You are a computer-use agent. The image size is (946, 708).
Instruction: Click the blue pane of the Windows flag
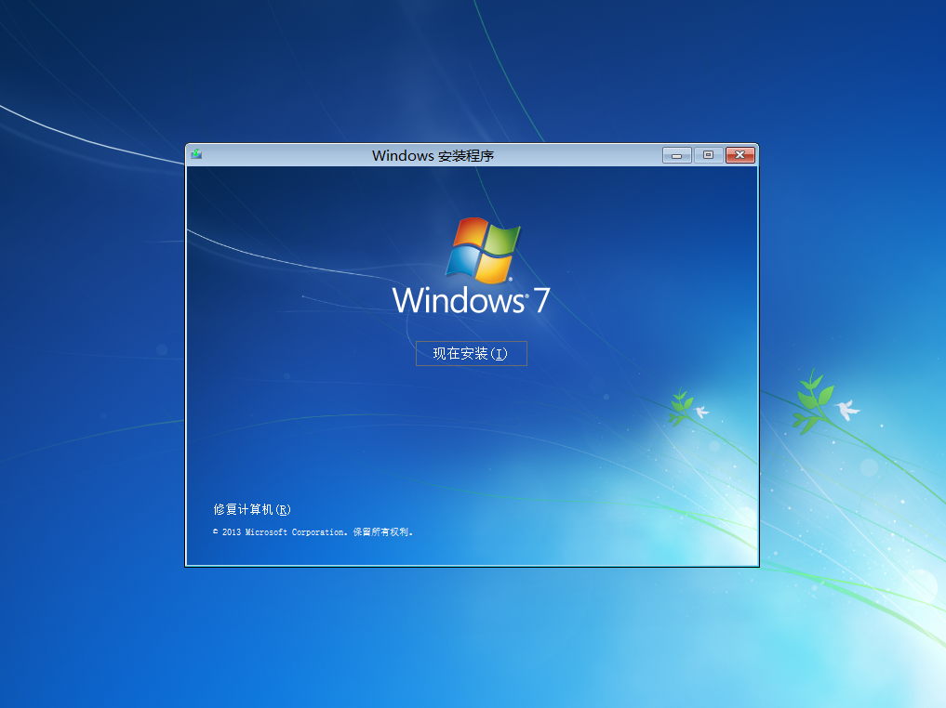[x=460, y=262]
